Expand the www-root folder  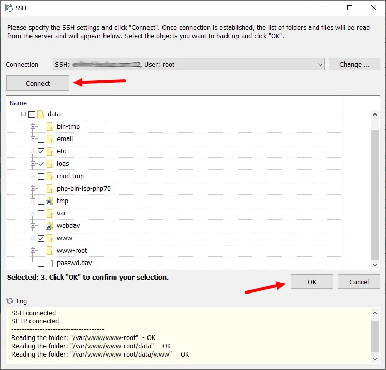pyautogui.click(x=33, y=250)
